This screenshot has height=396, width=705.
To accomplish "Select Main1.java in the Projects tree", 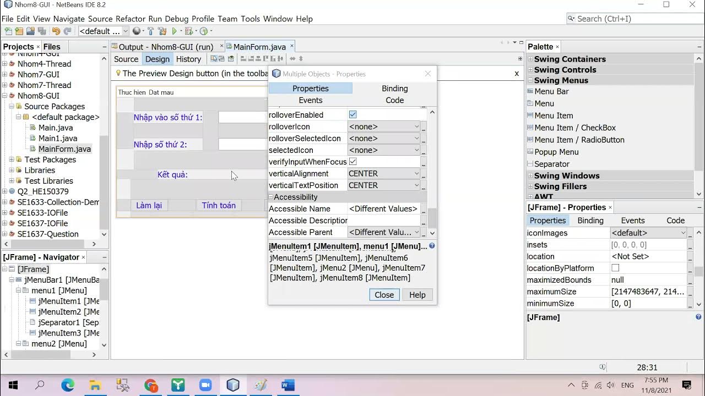I will (58, 138).
